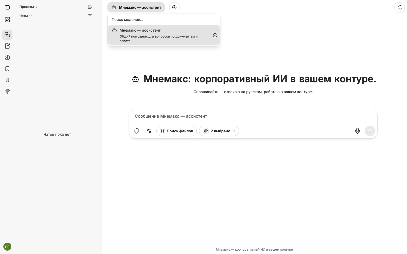The width and height of the screenshot is (407, 254).
Task: Open the chat filter icon beside Чаты
Action: [90, 16]
